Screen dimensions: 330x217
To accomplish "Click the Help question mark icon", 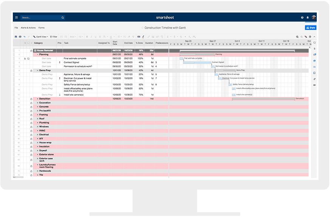I will 302,17.
